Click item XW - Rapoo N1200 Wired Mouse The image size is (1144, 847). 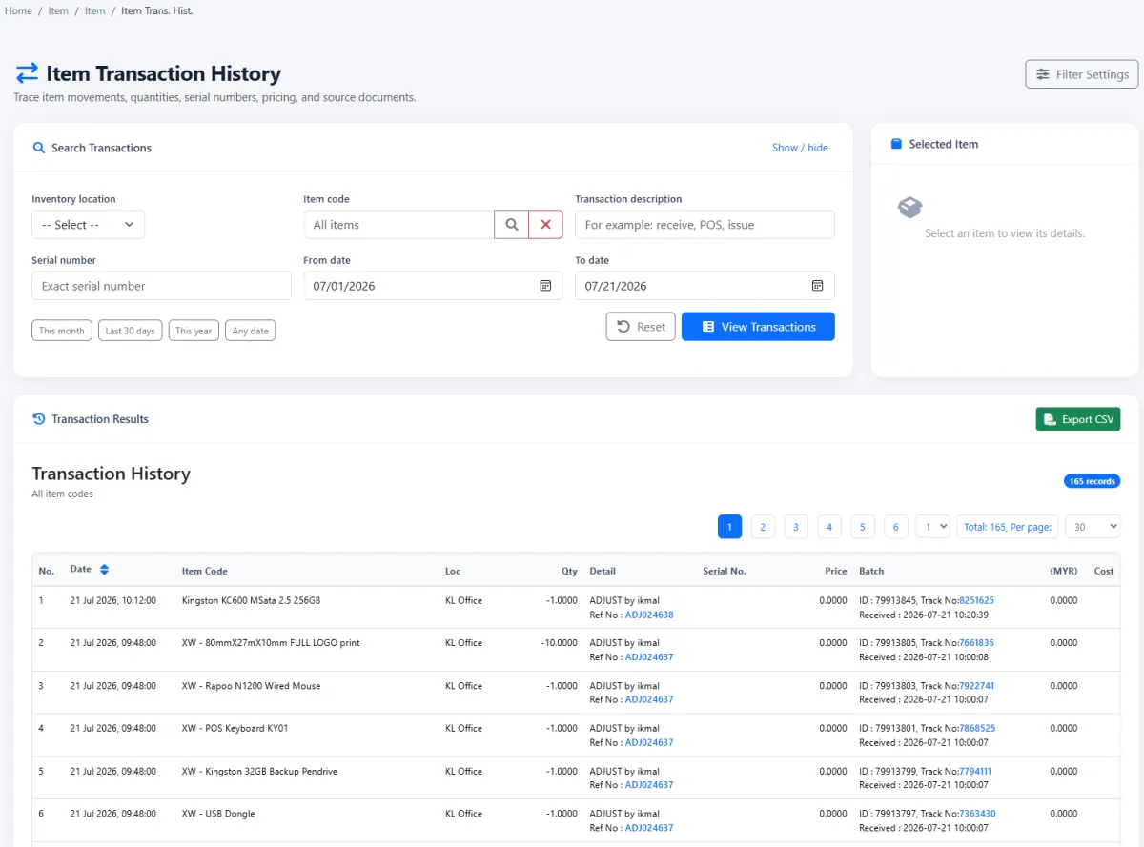[251, 686]
